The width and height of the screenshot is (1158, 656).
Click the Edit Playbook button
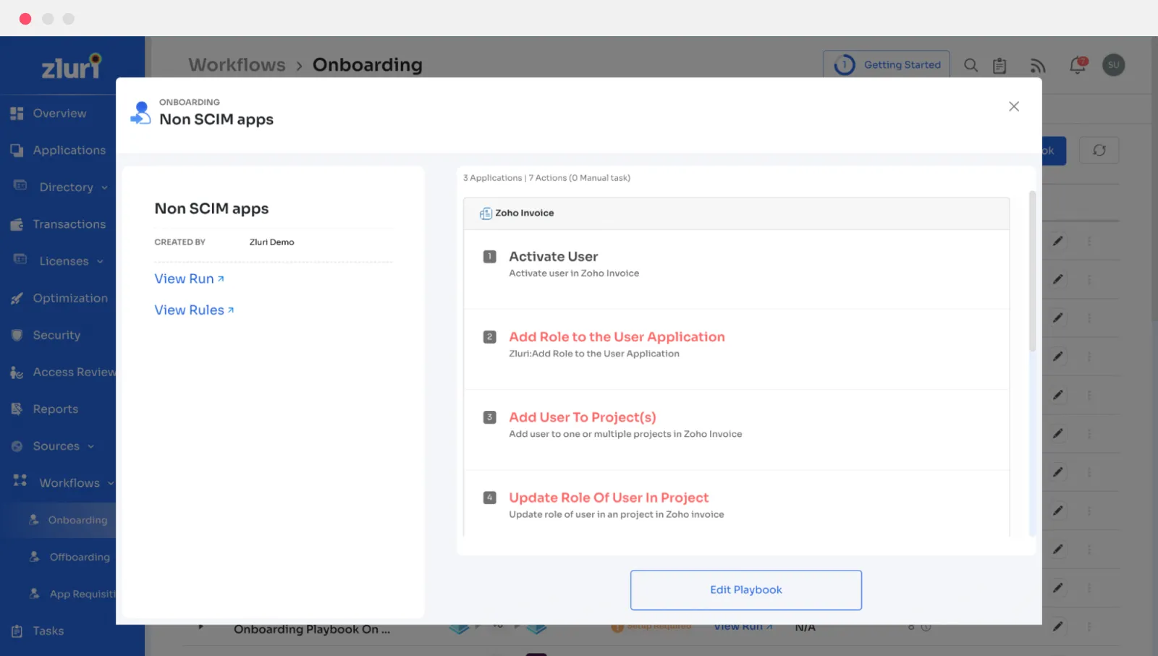coord(745,590)
